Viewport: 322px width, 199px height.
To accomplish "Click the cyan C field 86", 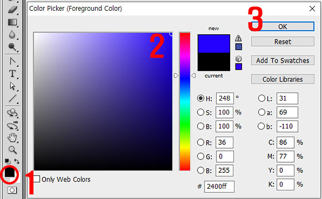I will coord(286,142).
